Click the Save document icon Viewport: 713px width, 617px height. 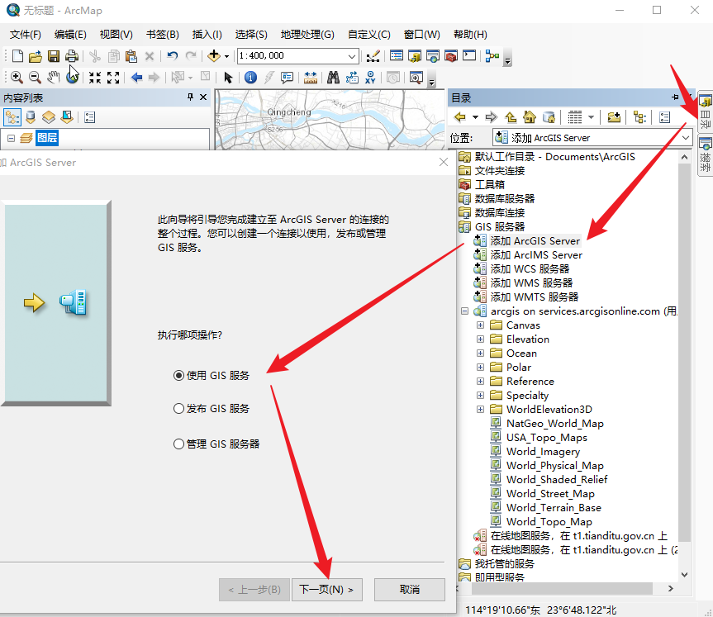coord(54,56)
